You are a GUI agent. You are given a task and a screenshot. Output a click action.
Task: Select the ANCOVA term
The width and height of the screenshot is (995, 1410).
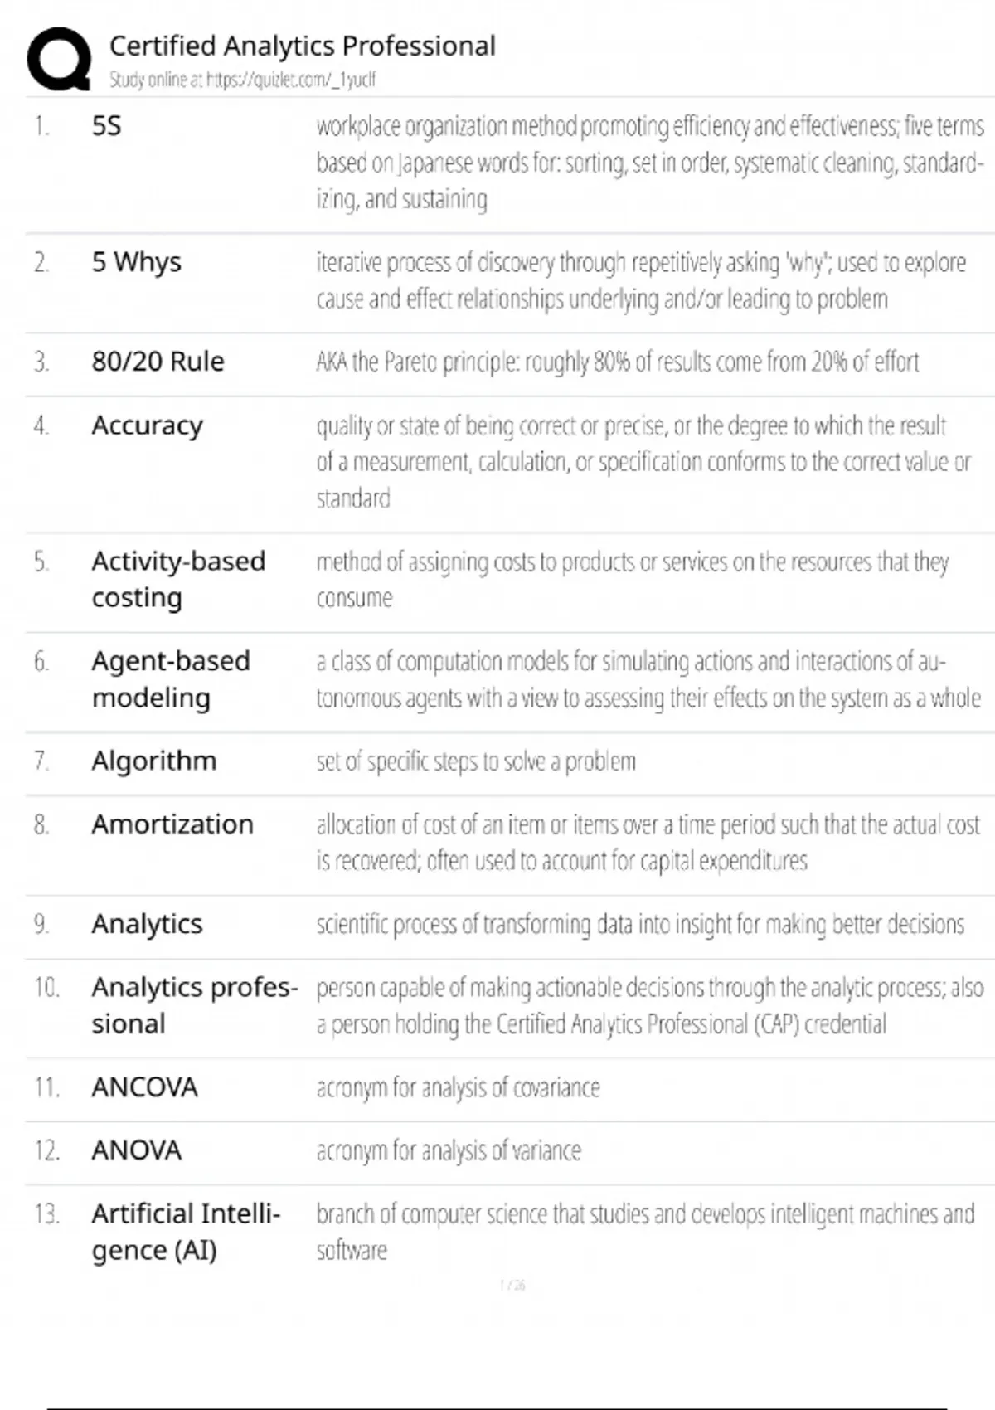click(x=144, y=1087)
